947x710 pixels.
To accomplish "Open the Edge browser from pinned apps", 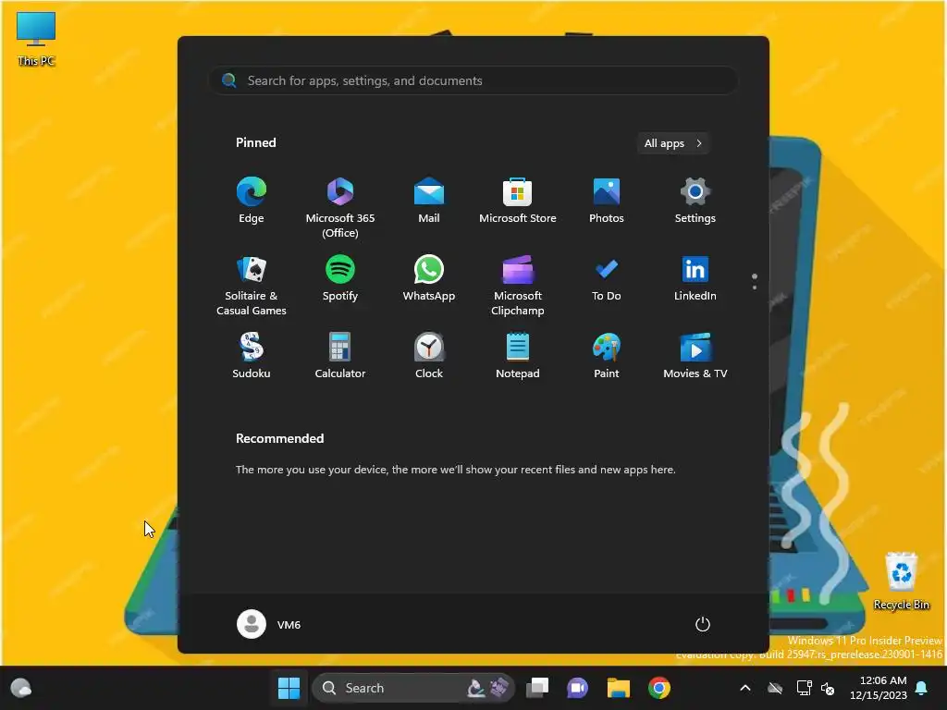I will [x=252, y=201].
